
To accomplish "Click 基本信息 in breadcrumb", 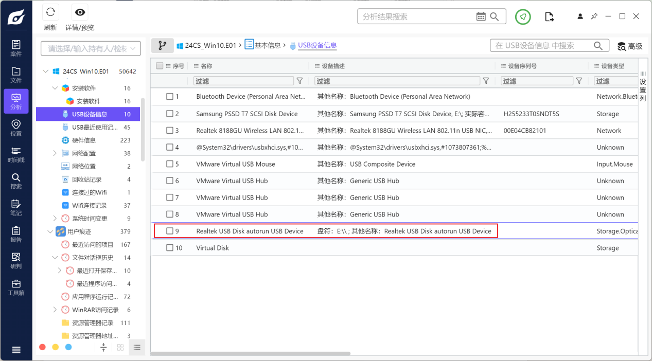I will click(x=268, y=45).
